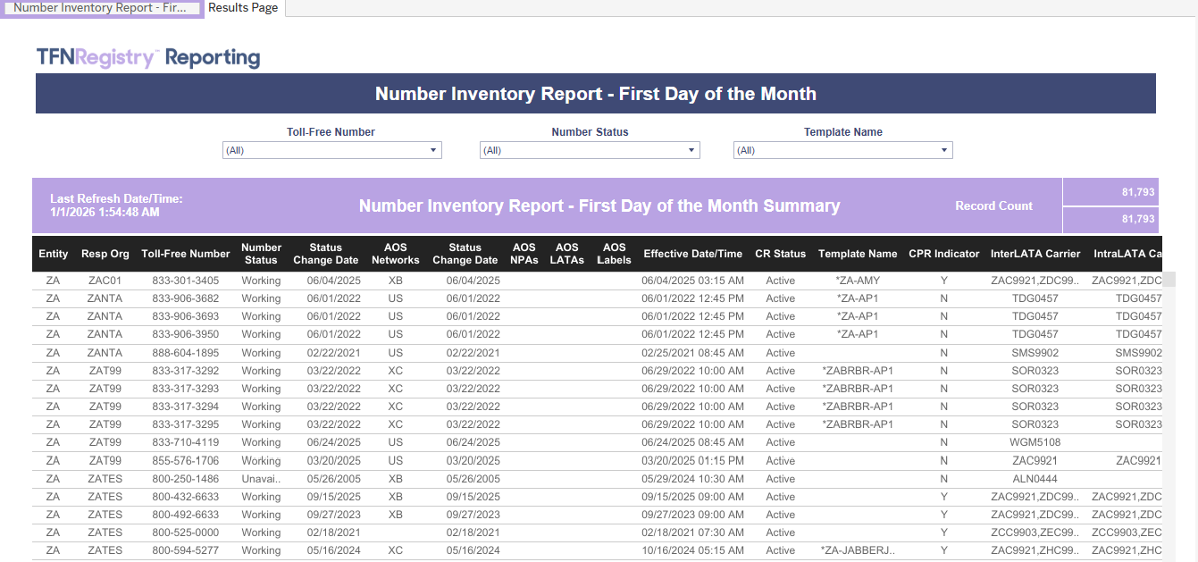Click the Entity column header
The width and height of the screenshot is (1198, 562).
point(54,254)
